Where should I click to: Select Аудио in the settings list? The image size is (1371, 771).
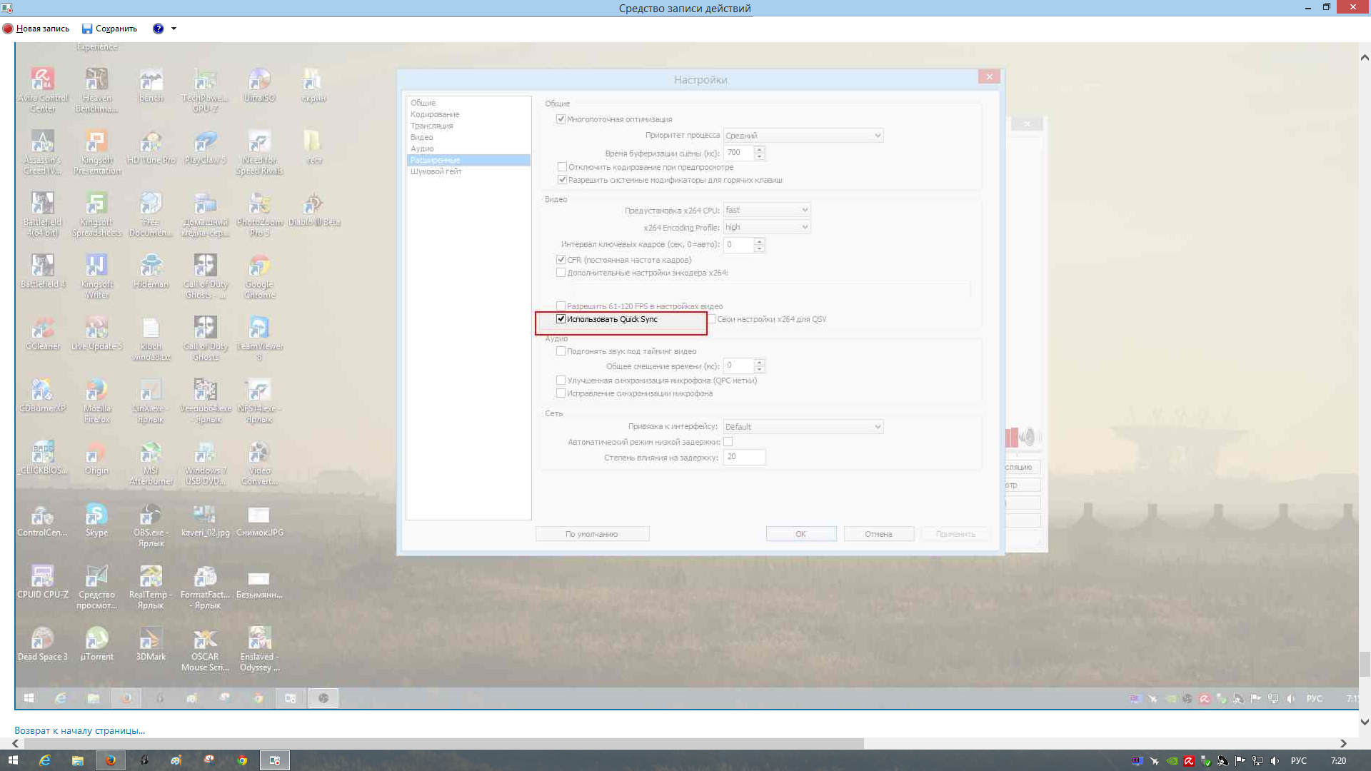[422, 148]
